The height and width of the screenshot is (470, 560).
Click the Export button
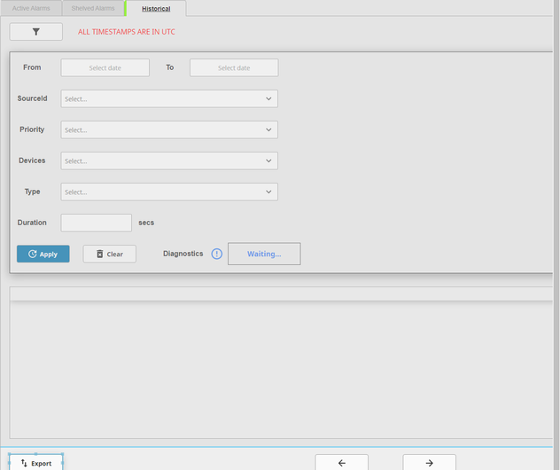[x=36, y=462]
